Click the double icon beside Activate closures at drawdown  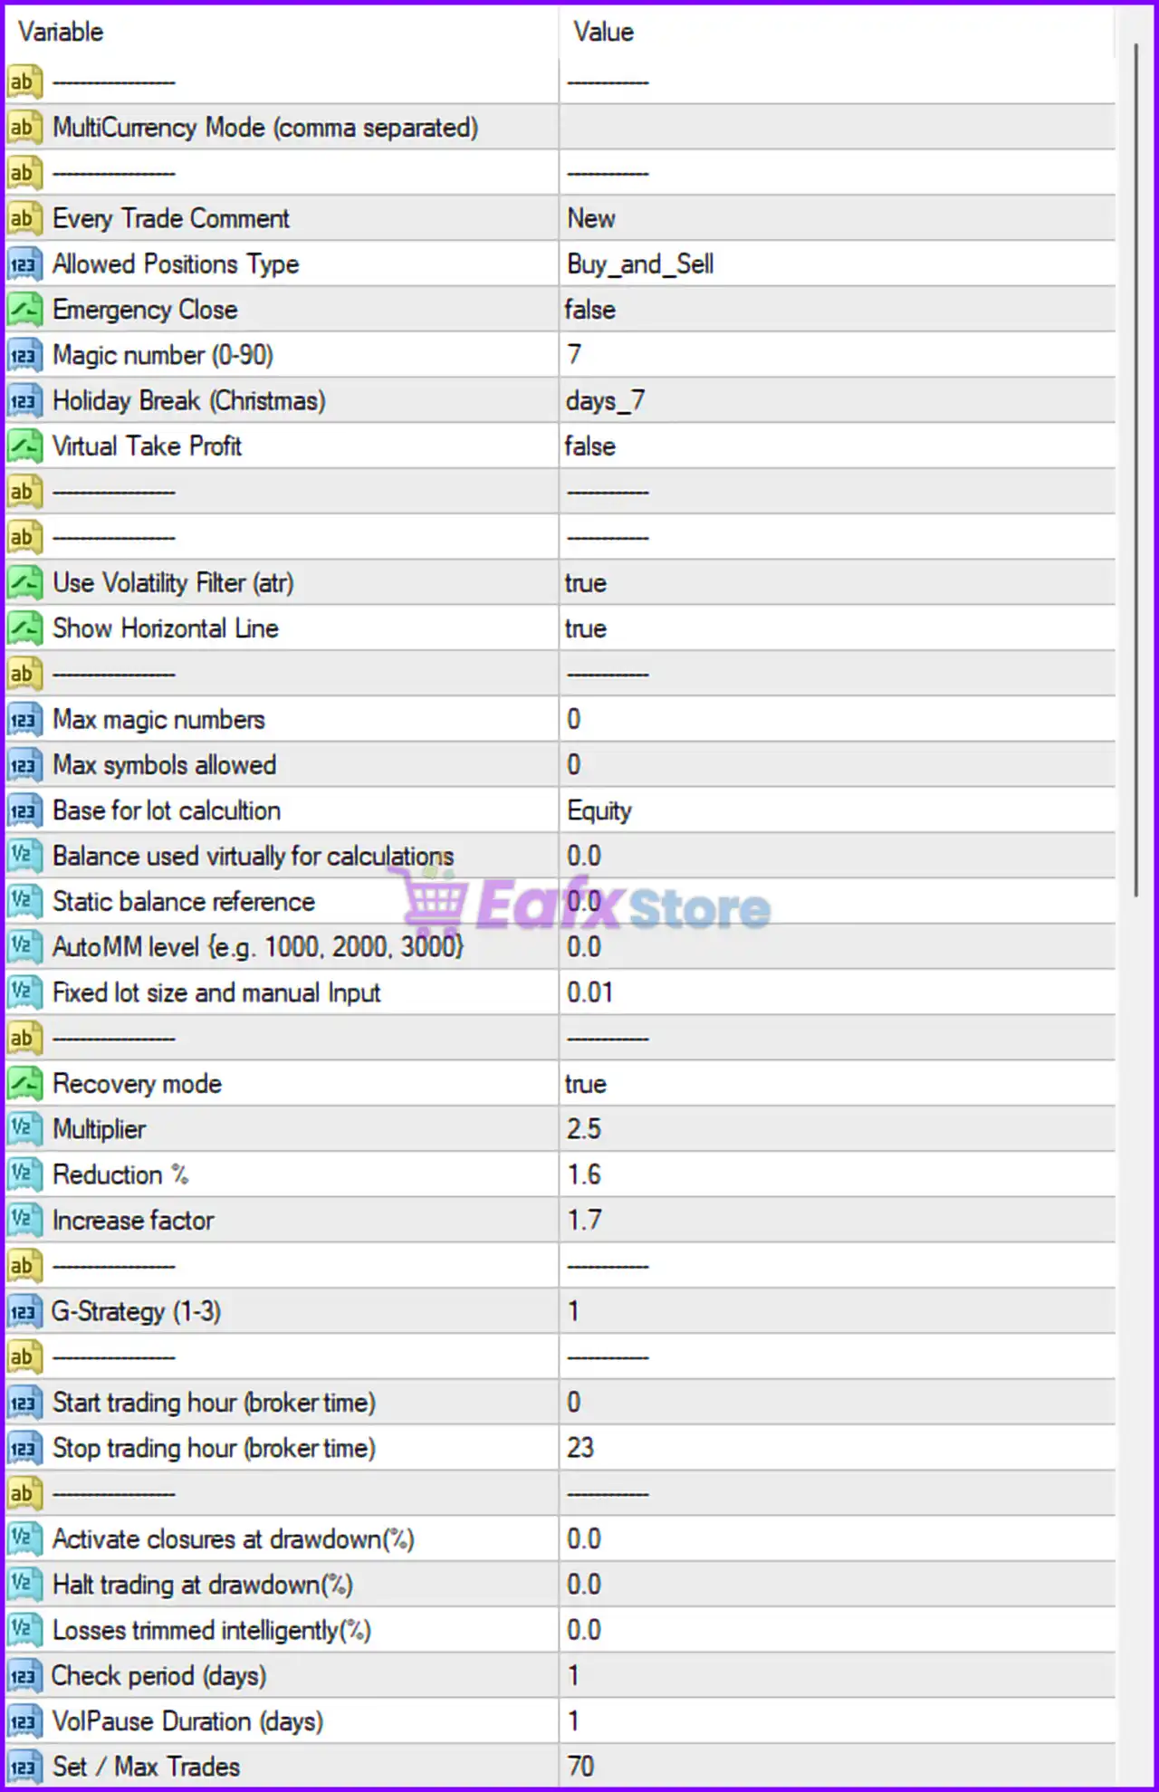[x=24, y=1539]
